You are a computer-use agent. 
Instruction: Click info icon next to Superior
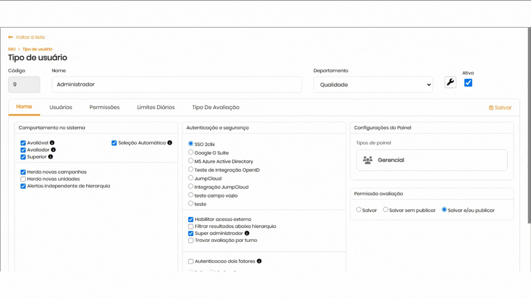click(51, 157)
